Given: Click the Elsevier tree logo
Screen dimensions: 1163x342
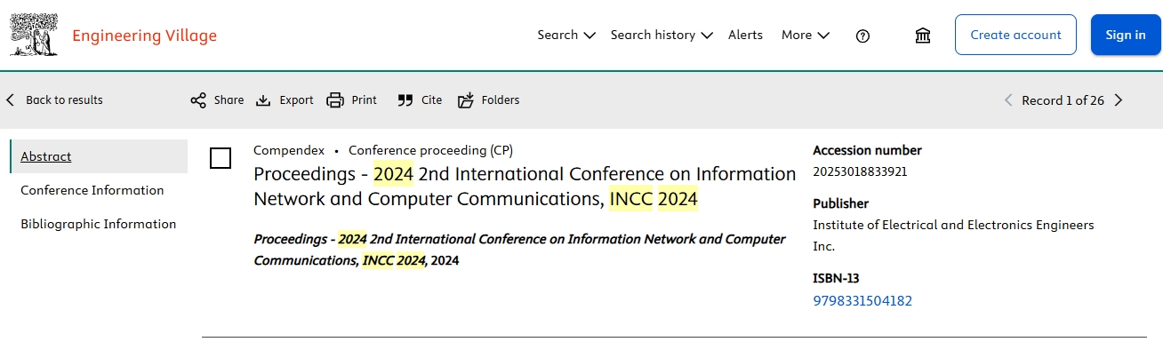Looking at the screenshot, I should pyautogui.click(x=33, y=35).
